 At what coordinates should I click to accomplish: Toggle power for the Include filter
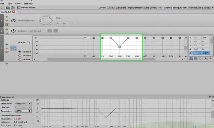pyautogui.click(x=13, y=31)
